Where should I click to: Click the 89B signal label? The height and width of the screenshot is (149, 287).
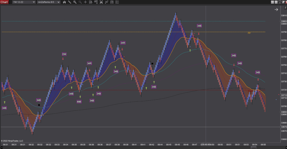pos(79,101)
